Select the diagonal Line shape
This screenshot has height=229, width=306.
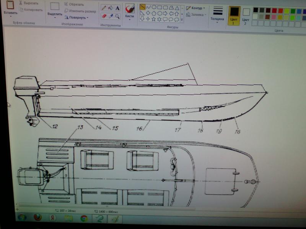click(142, 7)
